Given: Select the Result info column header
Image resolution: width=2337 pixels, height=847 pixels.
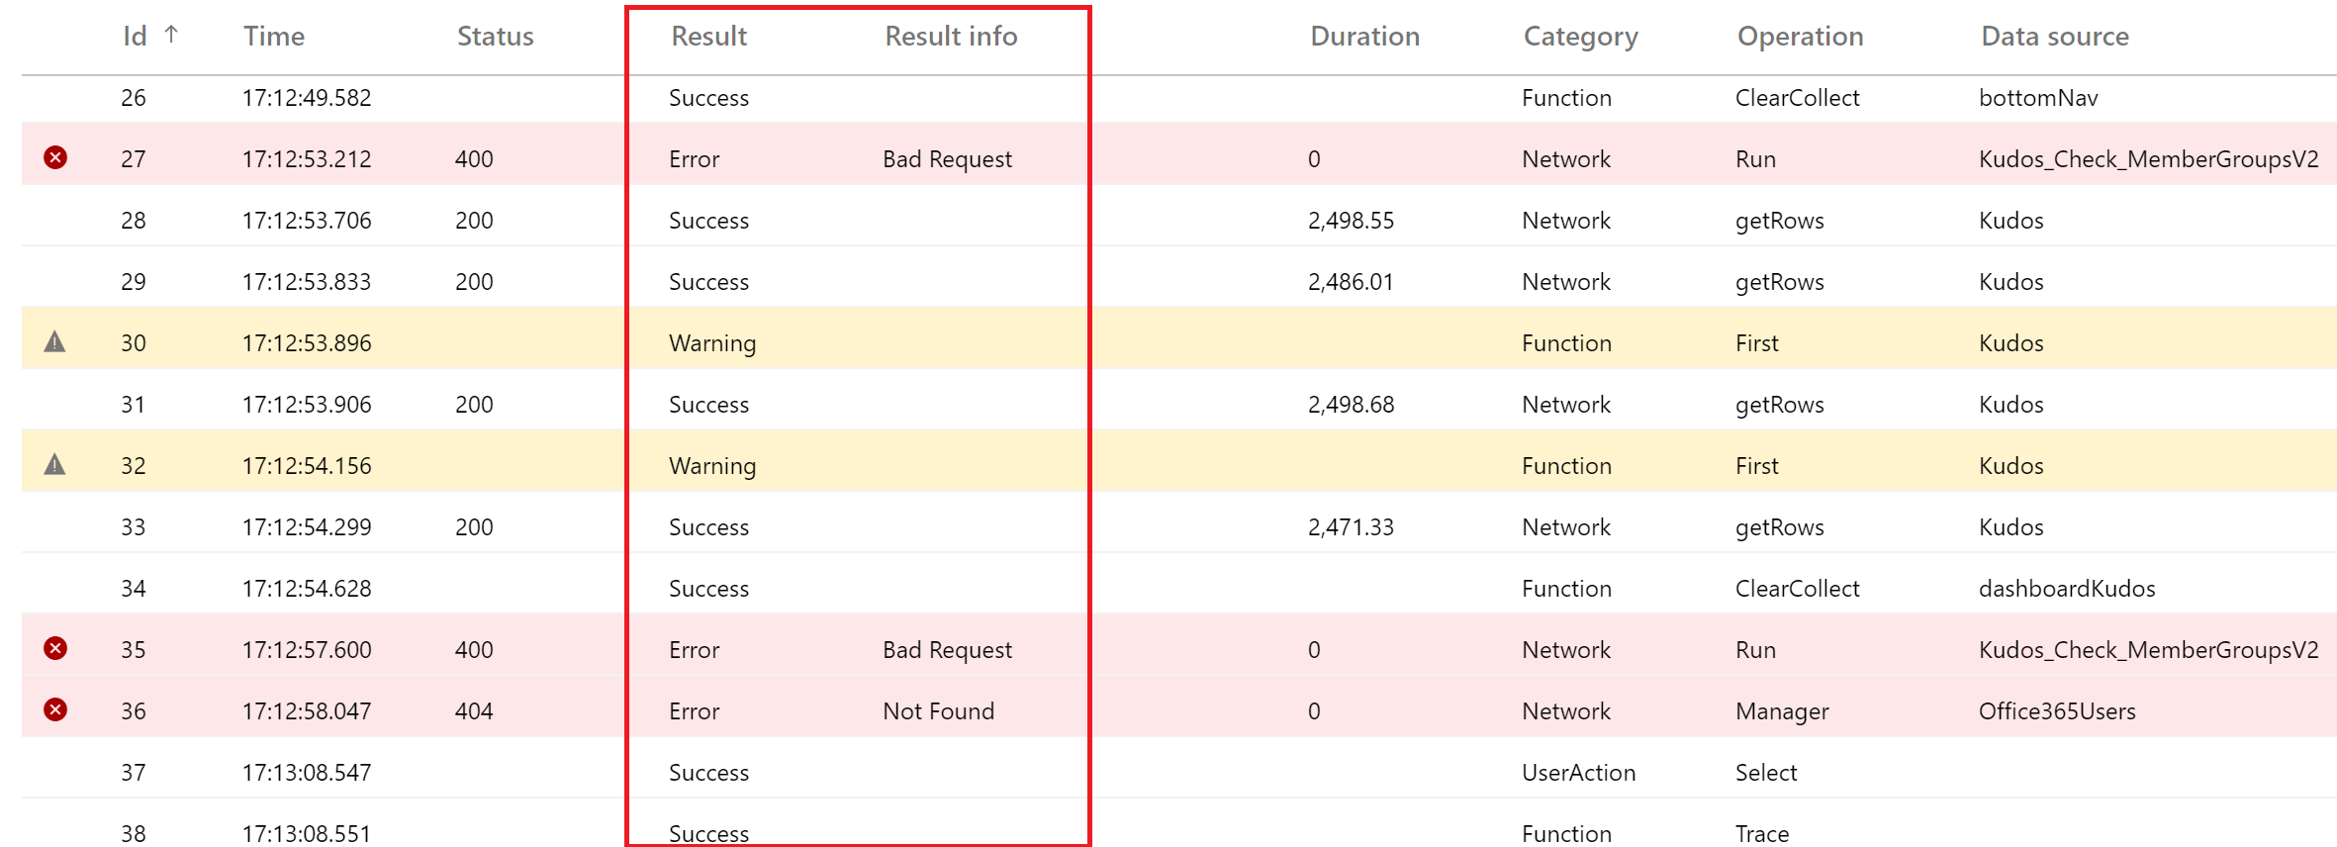Looking at the screenshot, I should pos(950,37).
